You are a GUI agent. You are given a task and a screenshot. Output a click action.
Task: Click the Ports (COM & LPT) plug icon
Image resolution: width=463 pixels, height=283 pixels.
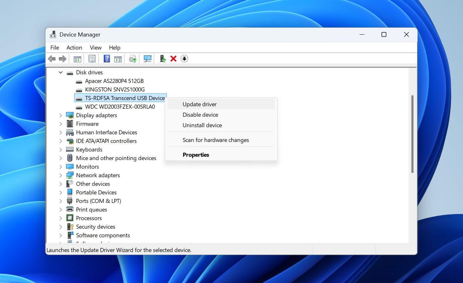click(x=70, y=201)
